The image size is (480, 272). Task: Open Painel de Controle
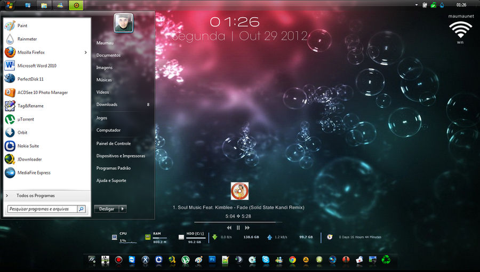pos(114,143)
